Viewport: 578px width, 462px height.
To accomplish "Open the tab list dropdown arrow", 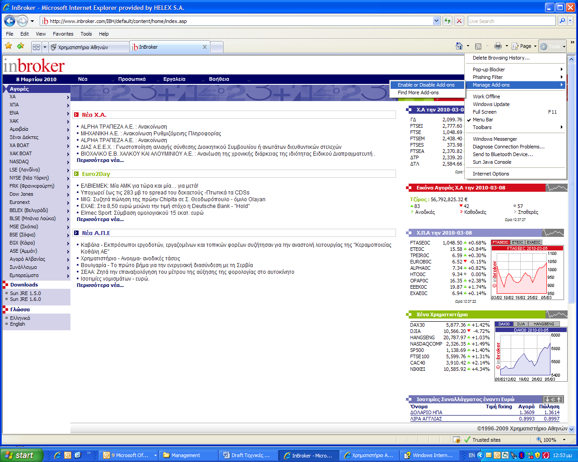I will tap(45, 47).
